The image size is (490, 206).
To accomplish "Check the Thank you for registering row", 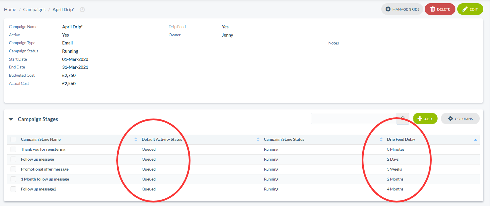I will pos(13,149).
